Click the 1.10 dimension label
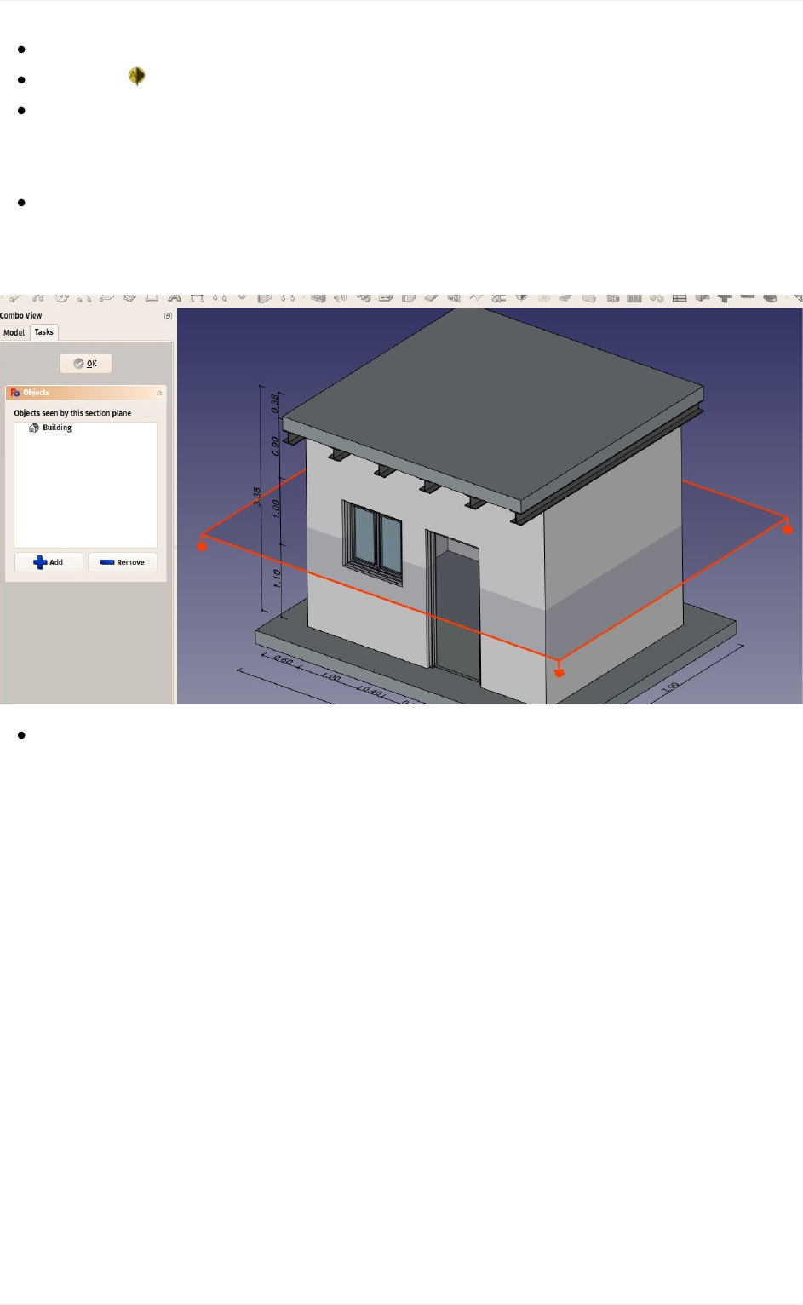The image size is (803, 1305). 277,578
